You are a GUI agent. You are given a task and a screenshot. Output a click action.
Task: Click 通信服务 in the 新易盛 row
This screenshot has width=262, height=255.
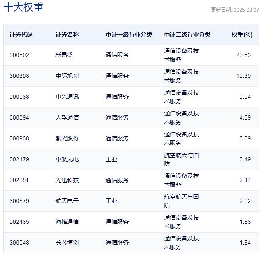(117, 55)
